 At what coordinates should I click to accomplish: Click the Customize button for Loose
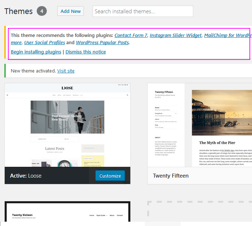click(x=110, y=176)
